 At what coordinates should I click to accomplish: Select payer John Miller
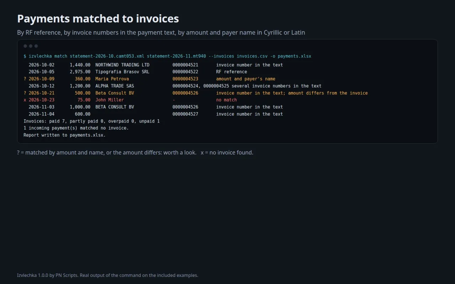click(x=109, y=100)
